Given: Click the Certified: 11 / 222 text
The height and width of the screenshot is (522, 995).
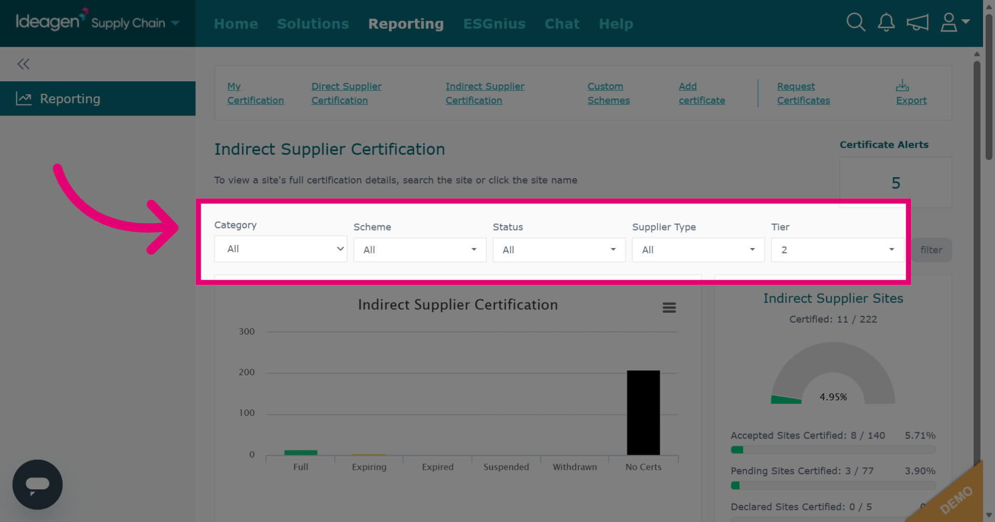Looking at the screenshot, I should click(x=833, y=319).
